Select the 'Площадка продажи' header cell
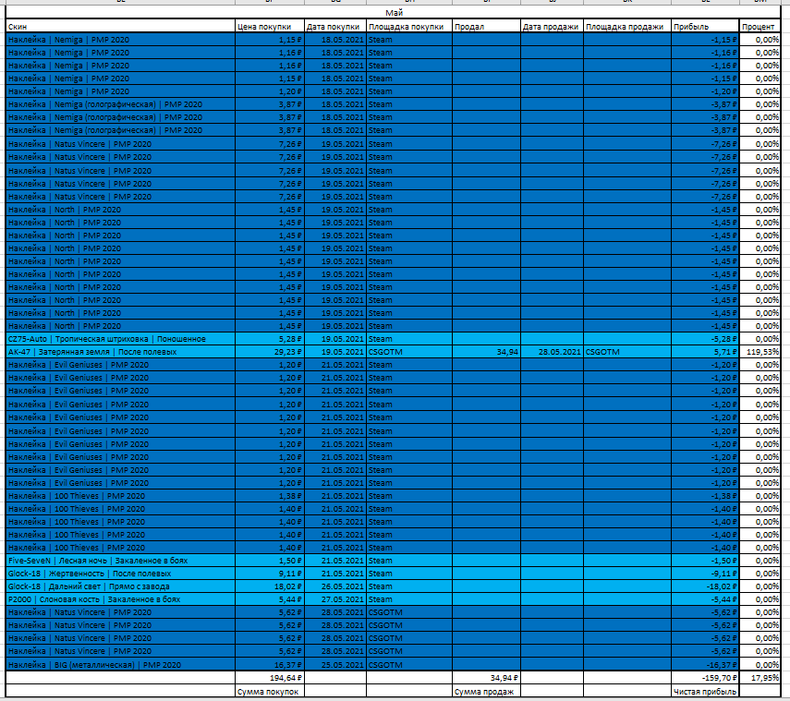Viewport: 790px width, 701px height. pyautogui.click(x=627, y=26)
